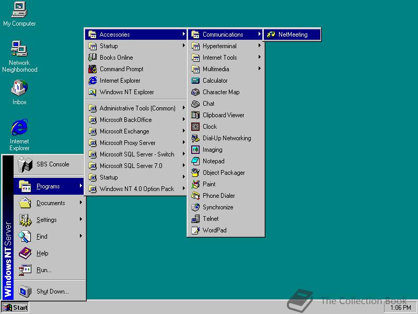The image size is (418, 314).
Task: Expand the Internet Tools submenu arrow
Action: pos(260,57)
